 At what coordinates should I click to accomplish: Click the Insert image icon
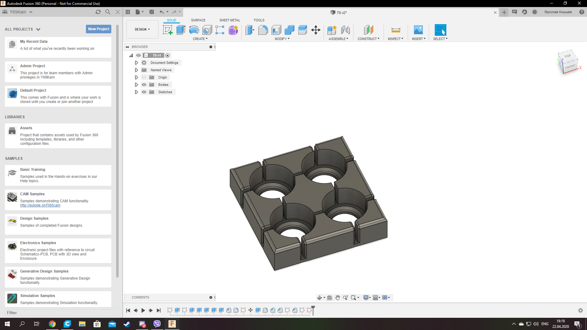click(418, 30)
